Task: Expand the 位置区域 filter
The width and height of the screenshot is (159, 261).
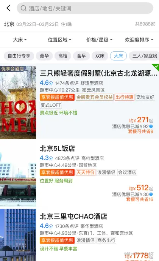Action: [59, 40]
